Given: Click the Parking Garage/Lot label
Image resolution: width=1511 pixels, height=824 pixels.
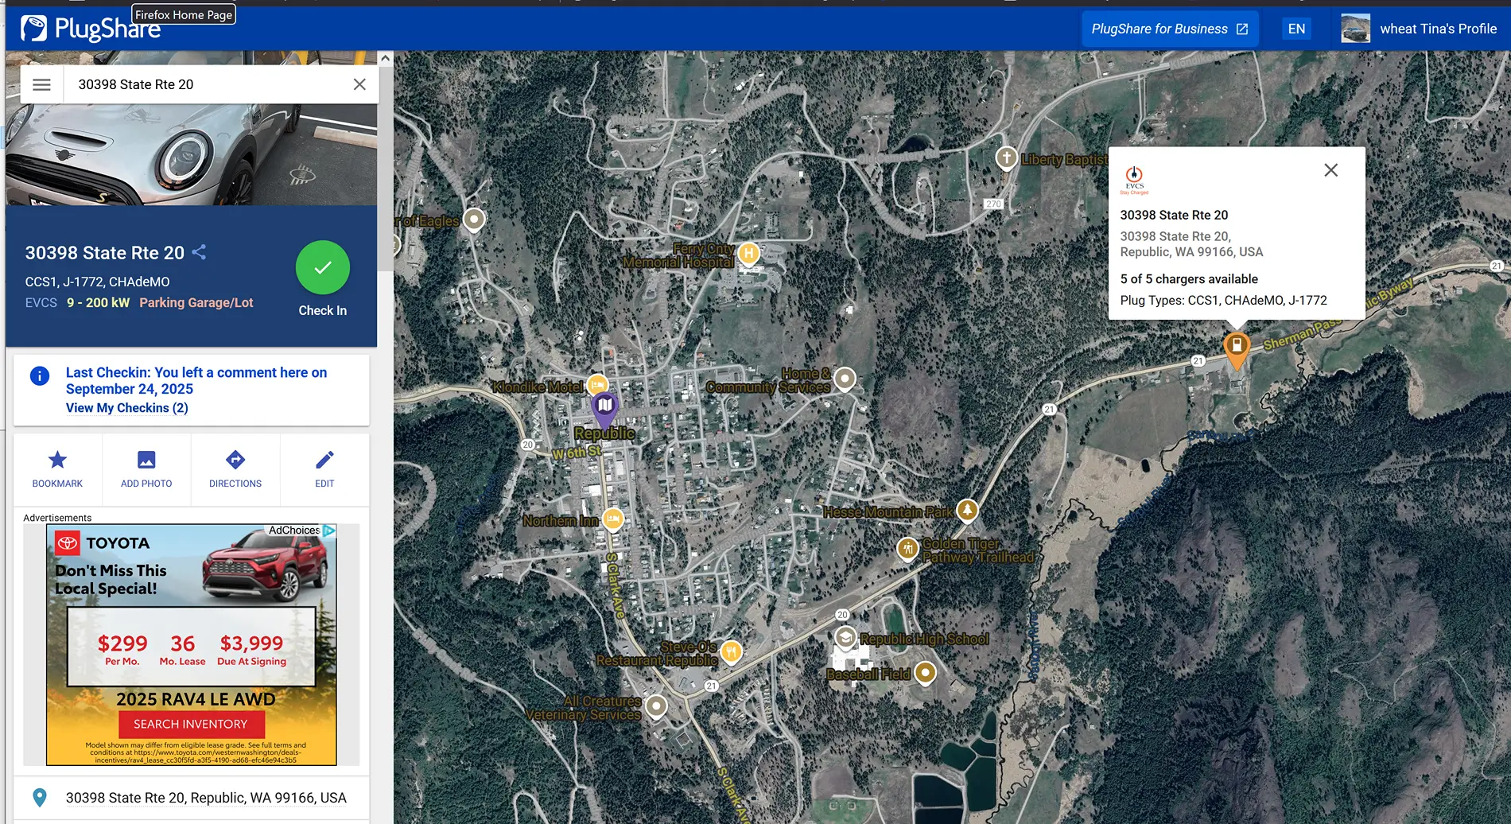Looking at the screenshot, I should click(196, 302).
